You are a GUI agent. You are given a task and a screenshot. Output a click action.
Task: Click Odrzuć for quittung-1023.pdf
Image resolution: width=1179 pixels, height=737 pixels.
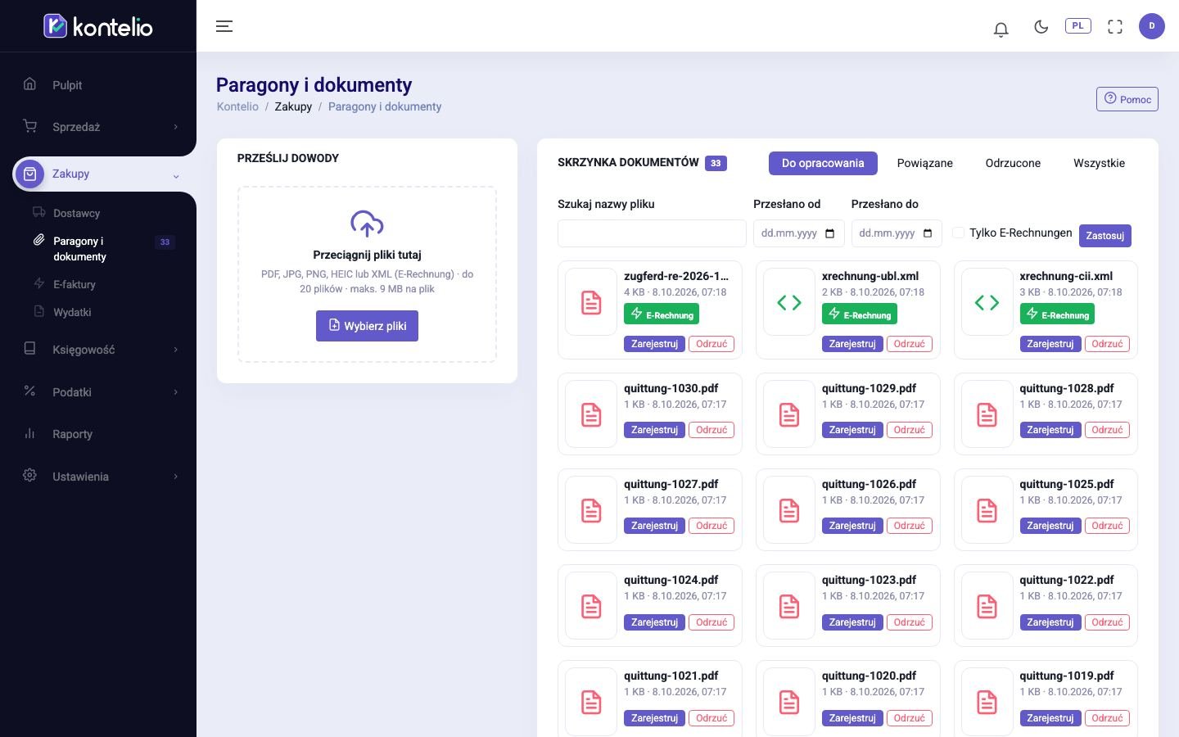click(x=910, y=622)
